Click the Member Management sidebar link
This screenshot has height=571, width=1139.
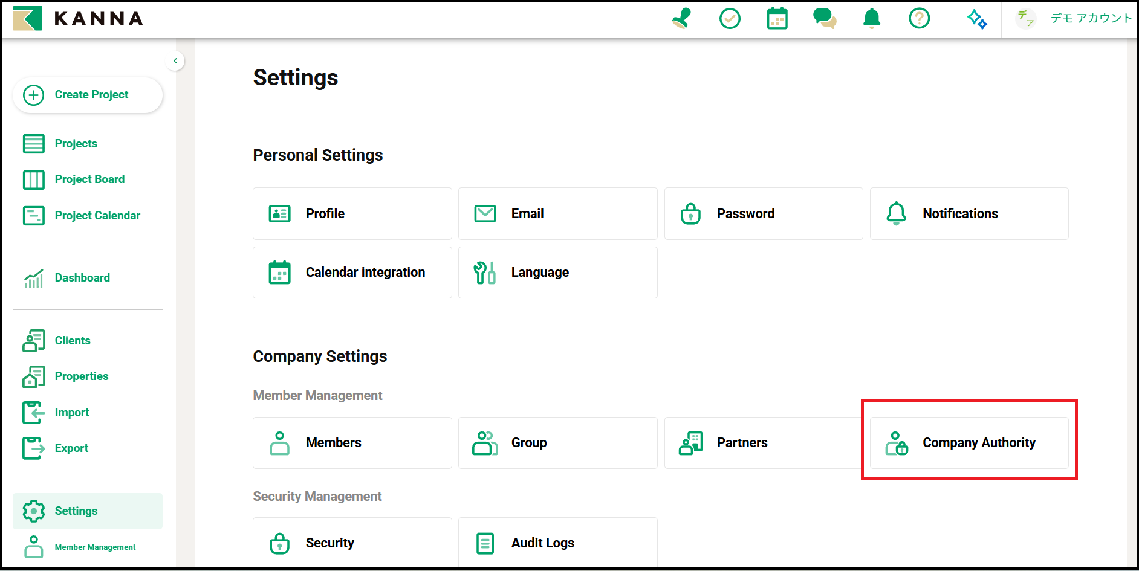94,547
